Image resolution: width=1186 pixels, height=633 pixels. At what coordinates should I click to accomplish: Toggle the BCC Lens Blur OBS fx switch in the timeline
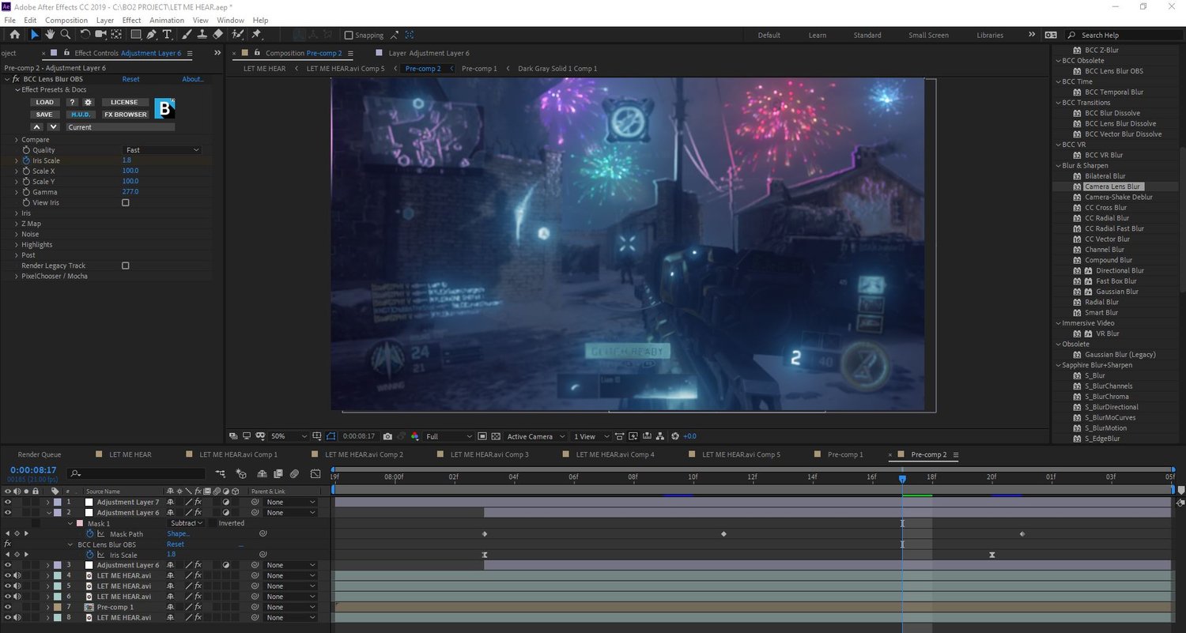(x=8, y=544)
